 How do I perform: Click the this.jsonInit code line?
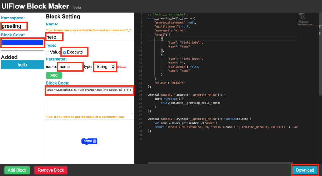(x=191, y=103)
